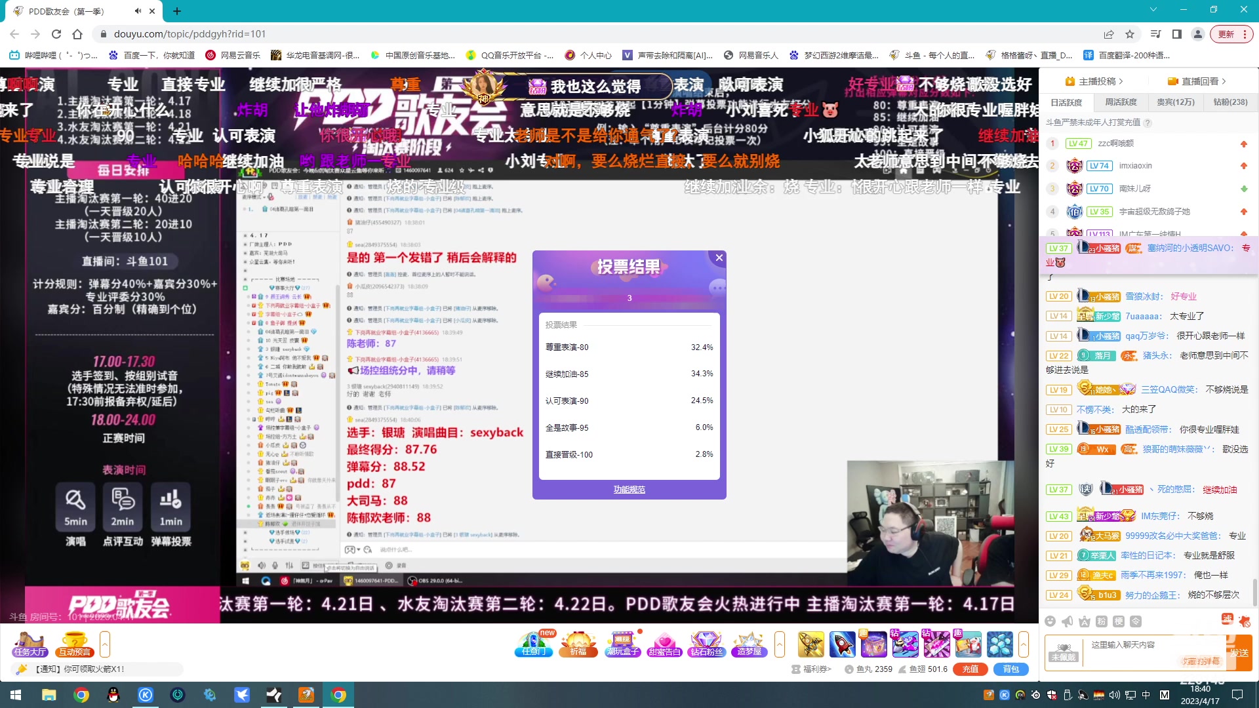Open the 祈福 blessing icon
1259x708 pixels.
coord(578,644)
